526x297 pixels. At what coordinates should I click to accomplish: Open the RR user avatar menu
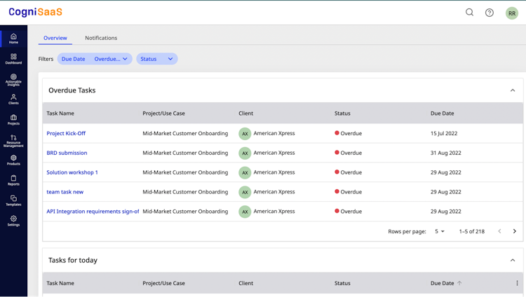[x=512, y=13]
